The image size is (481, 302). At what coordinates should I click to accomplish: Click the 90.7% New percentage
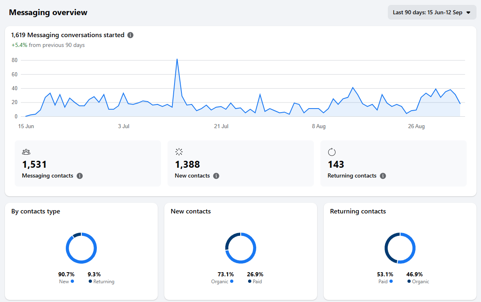coord(66,274)
